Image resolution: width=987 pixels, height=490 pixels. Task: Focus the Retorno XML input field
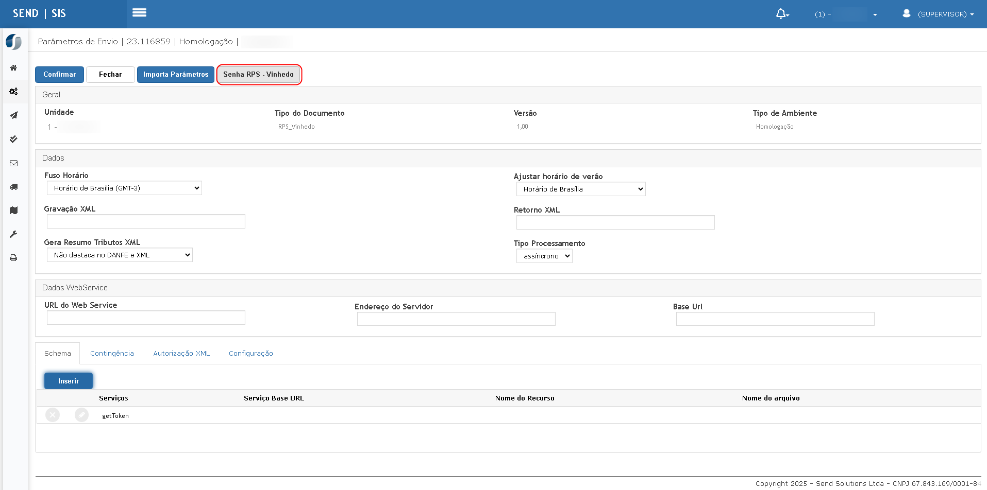[615, 223]
